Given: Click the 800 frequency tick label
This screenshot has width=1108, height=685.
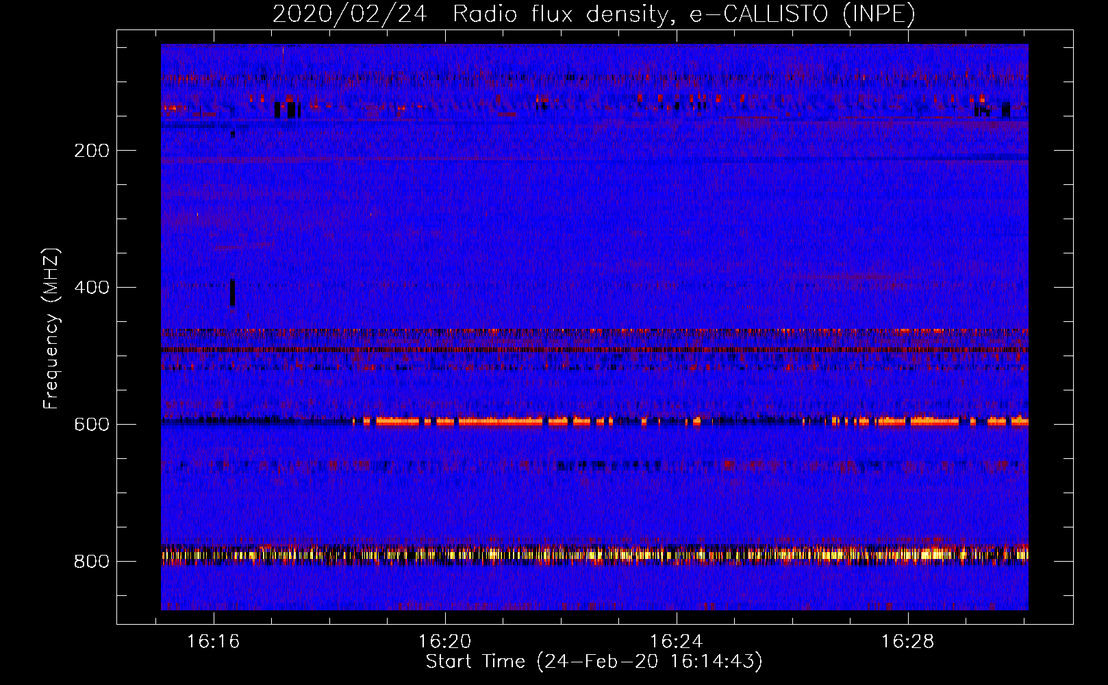Looking at the screenshot, I should [92, 562].
